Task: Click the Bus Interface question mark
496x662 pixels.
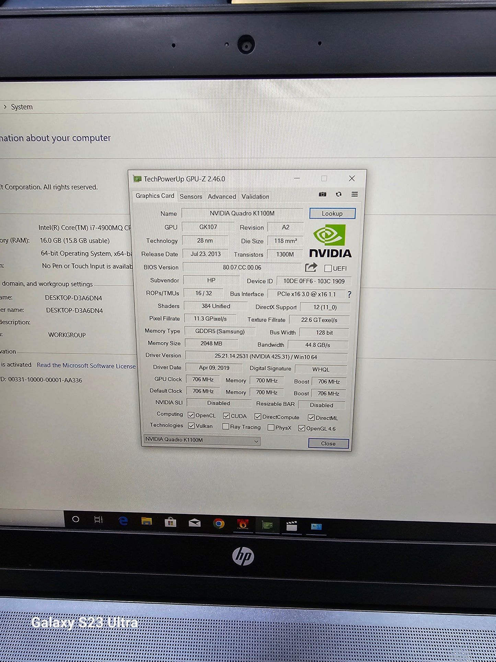Action: (x=349, y=294)
